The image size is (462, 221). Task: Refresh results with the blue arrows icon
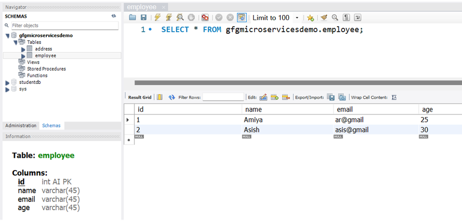click(x=172, y=97)
